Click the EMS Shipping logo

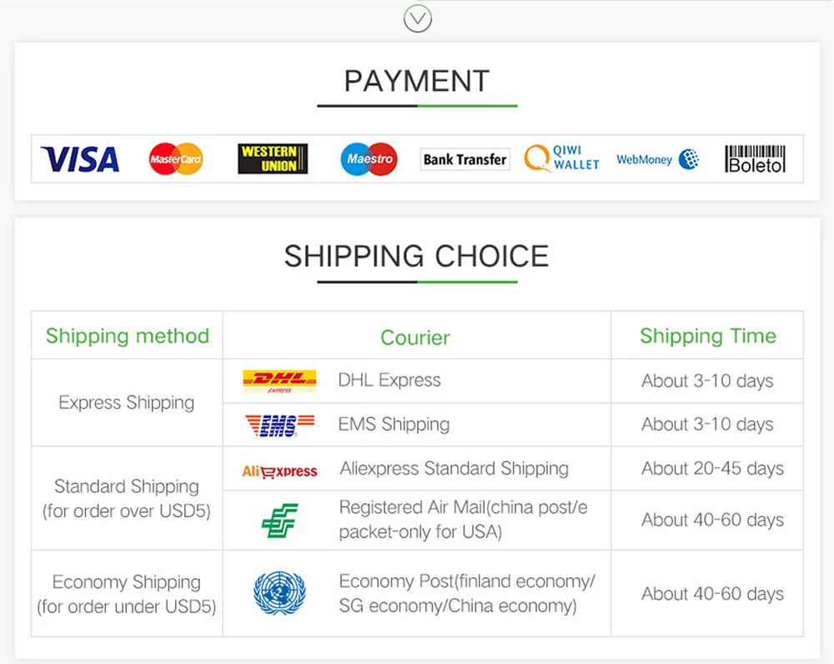point(279,425)
